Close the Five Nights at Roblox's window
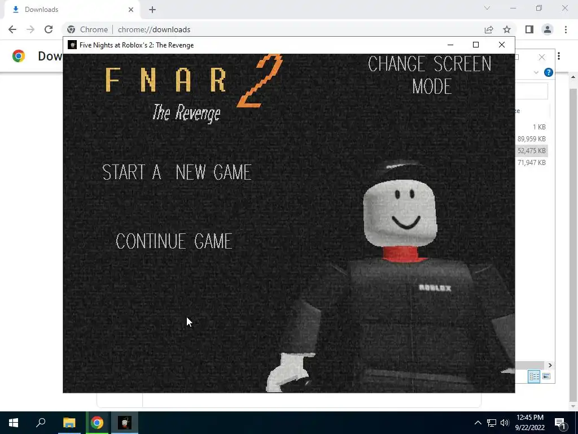The width and height of the screenshot is (578, 434). [502, 45]
